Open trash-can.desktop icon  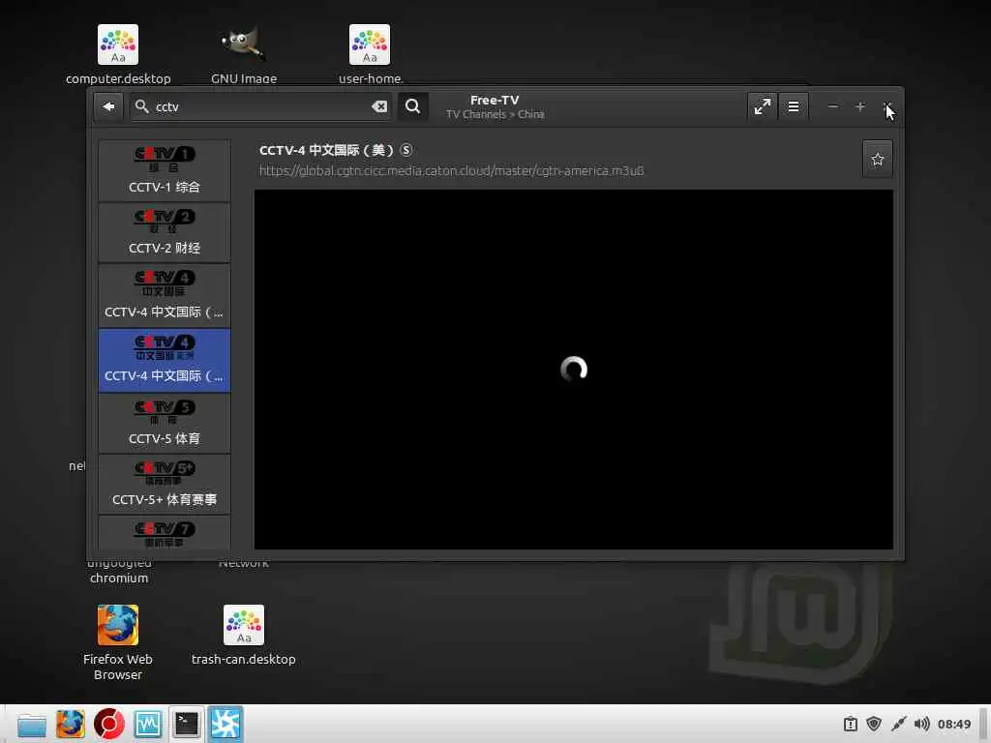243,635
